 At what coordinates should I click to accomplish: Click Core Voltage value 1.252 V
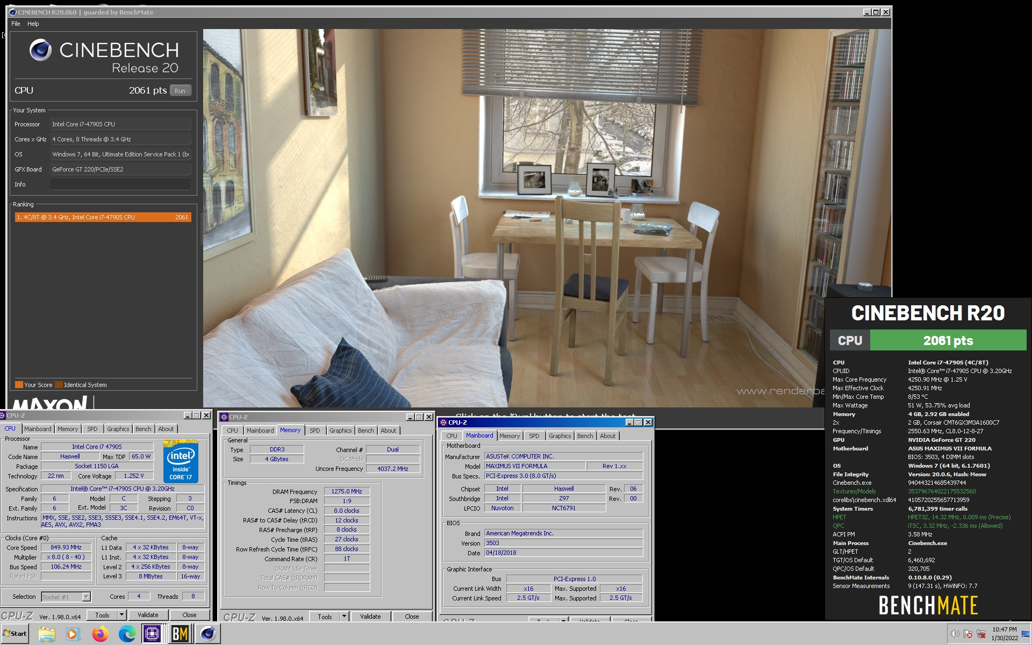pyautogui.click(x=134, y=476)
